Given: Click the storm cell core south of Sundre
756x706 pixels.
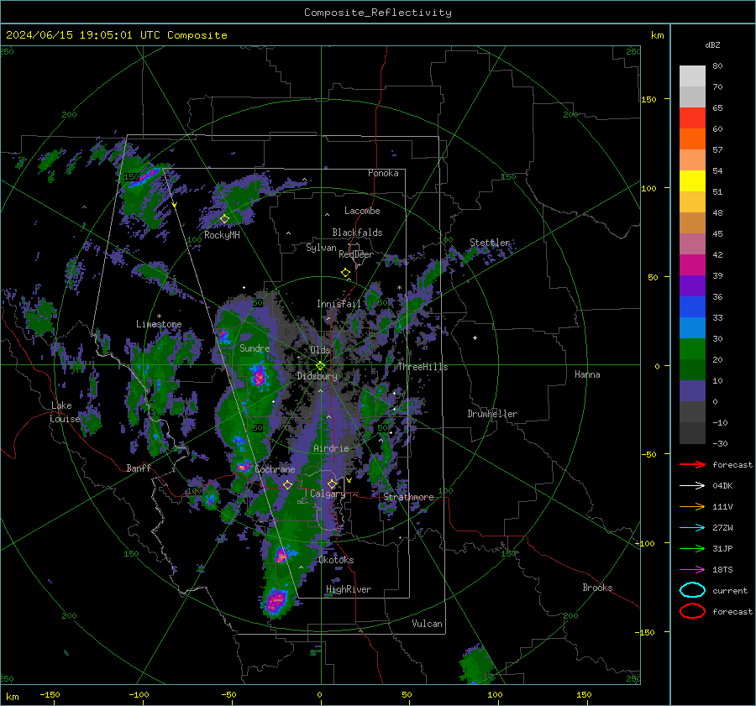Looking at the screenshot, I should [259, 375].
